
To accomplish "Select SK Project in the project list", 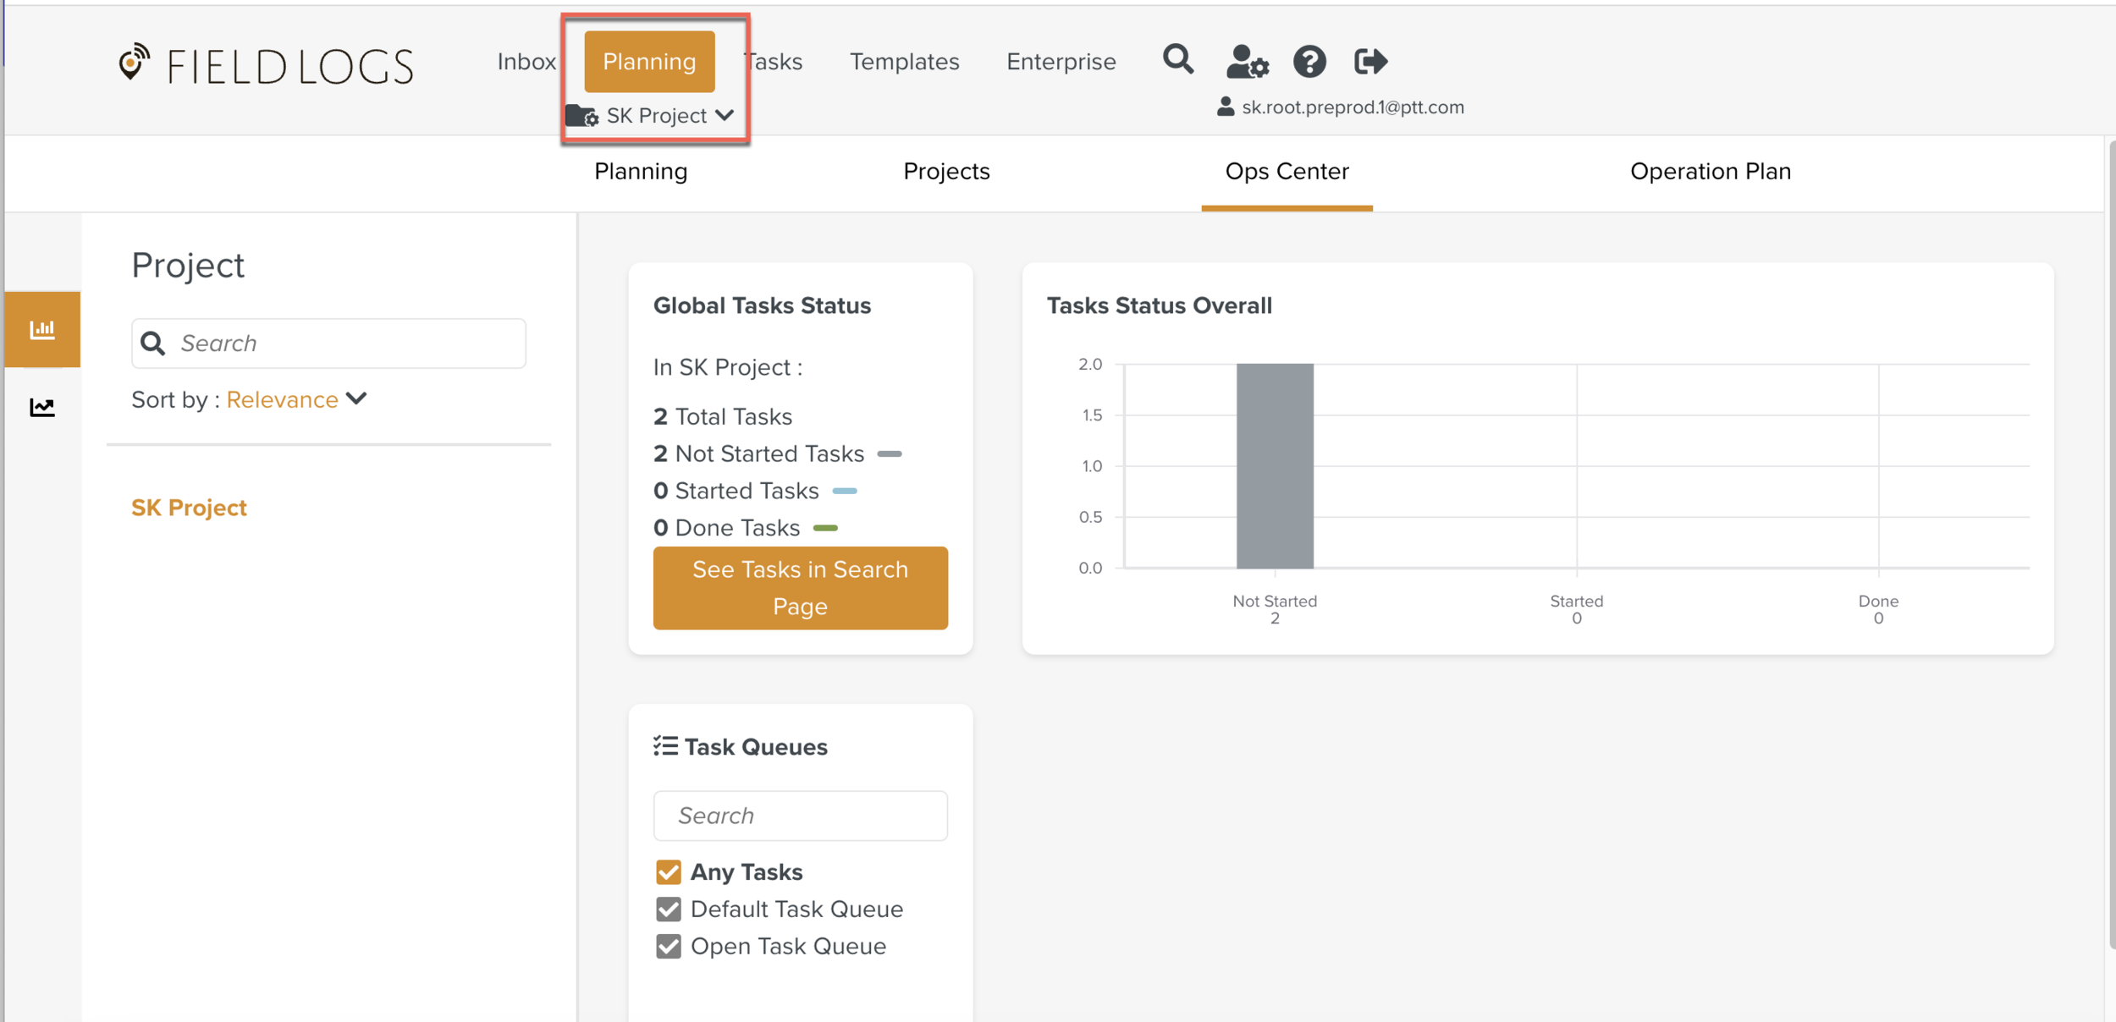I will [189, 508].
